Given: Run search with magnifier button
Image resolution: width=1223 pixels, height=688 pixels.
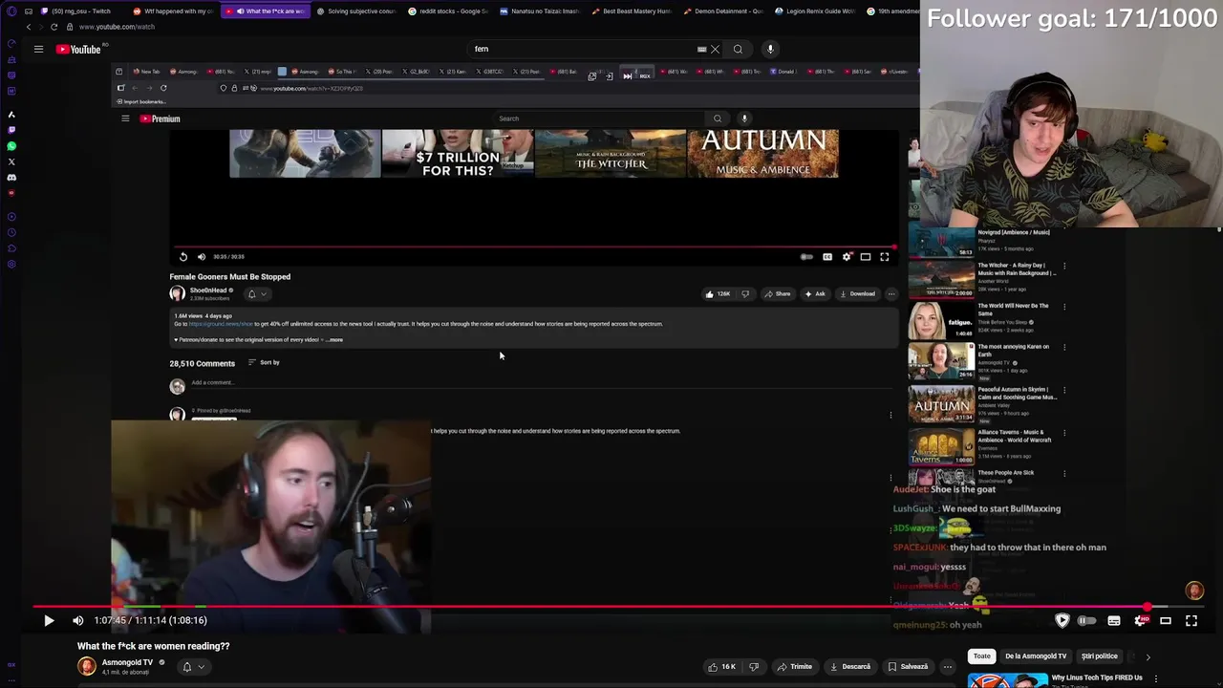Looking at the screenshot, I should tap(738, 49).
